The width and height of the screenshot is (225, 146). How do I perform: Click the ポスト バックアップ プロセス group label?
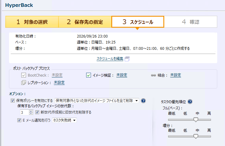[31, 69]
